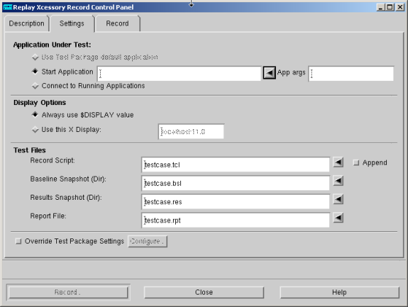408x307 pixels.
Task: Click the Close button
Action: [204, 292]
